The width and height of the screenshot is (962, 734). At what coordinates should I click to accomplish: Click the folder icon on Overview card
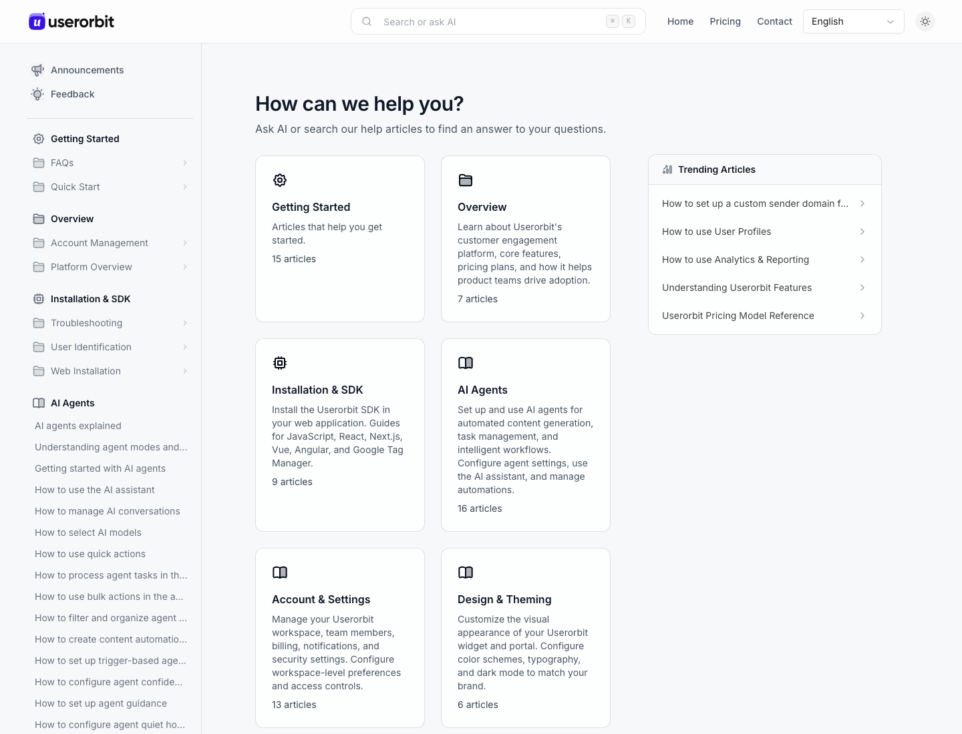point(466,180)
